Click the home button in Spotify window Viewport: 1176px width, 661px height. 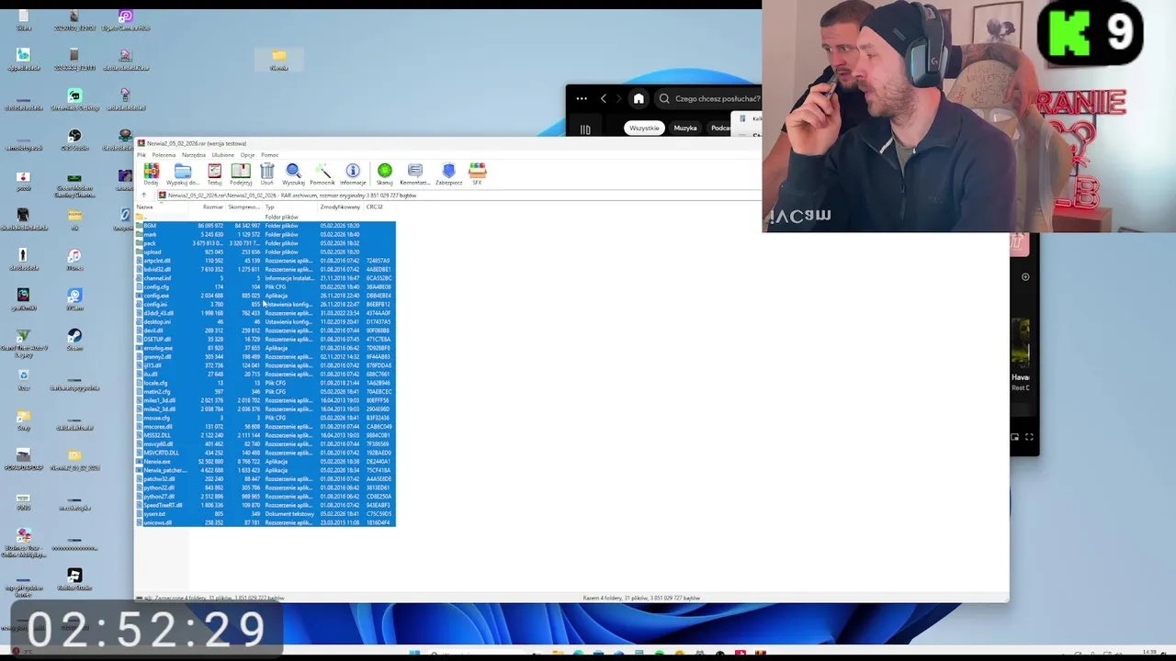[x=639, y=98]
